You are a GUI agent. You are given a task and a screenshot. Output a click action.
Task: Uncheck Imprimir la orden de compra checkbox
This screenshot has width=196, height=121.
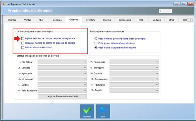[23, 38]
